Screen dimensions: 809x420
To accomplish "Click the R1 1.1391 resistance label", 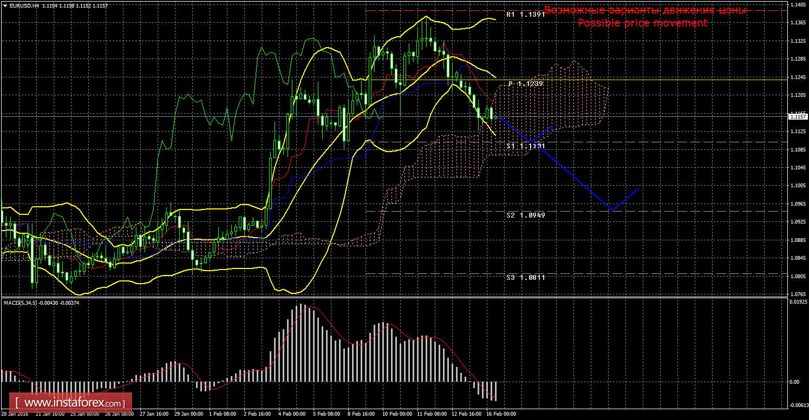I will pyautogui.click(x=525, y=15).
